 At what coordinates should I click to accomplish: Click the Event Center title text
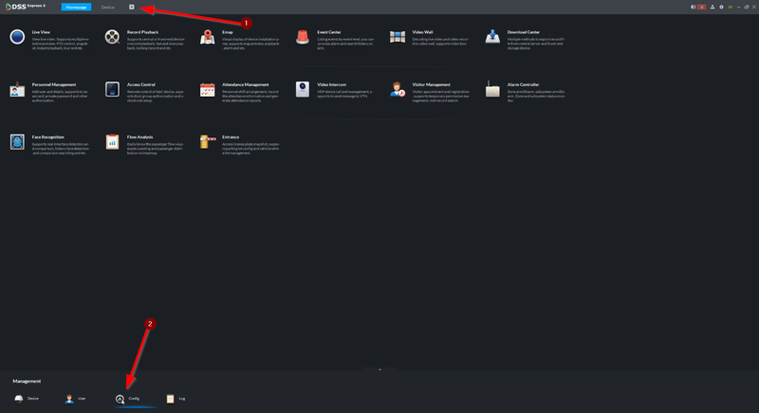click(329, 32)
